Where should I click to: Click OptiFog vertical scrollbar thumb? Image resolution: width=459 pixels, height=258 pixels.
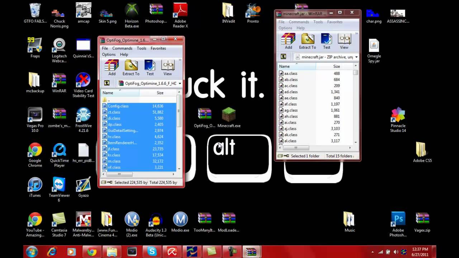(179, 111)
